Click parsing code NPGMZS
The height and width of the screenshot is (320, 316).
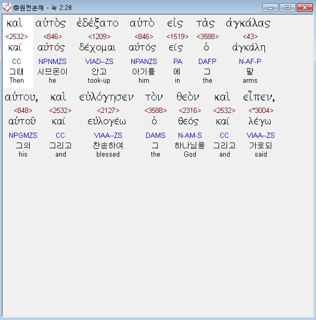click(23, 135)
